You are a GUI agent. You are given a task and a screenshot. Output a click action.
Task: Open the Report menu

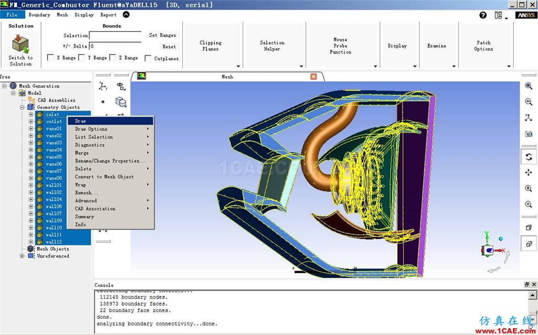(x=108, y=15)
